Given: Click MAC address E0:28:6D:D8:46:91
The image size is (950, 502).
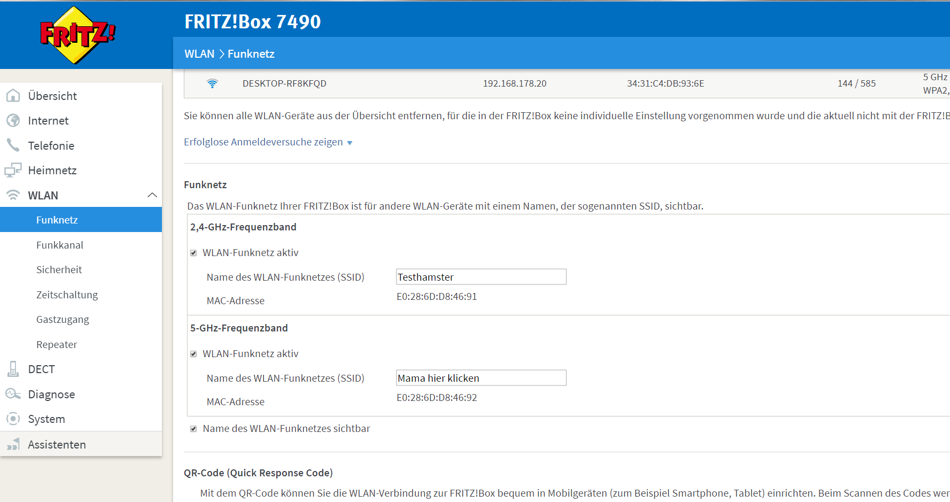Looking at the screenshot, I should (x=437, y=297).
